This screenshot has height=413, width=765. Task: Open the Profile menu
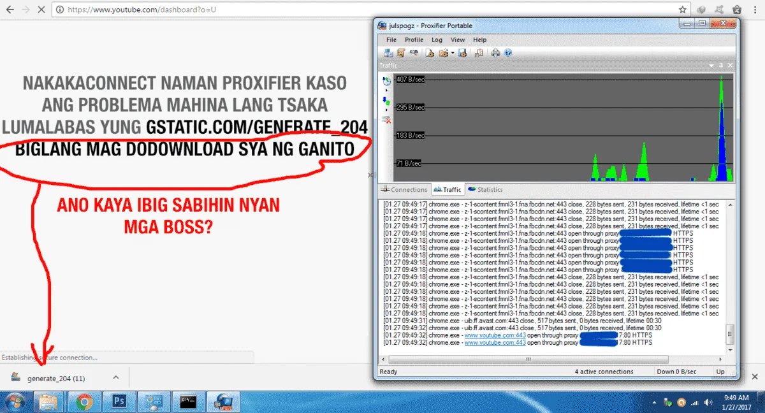pos(414,40)
